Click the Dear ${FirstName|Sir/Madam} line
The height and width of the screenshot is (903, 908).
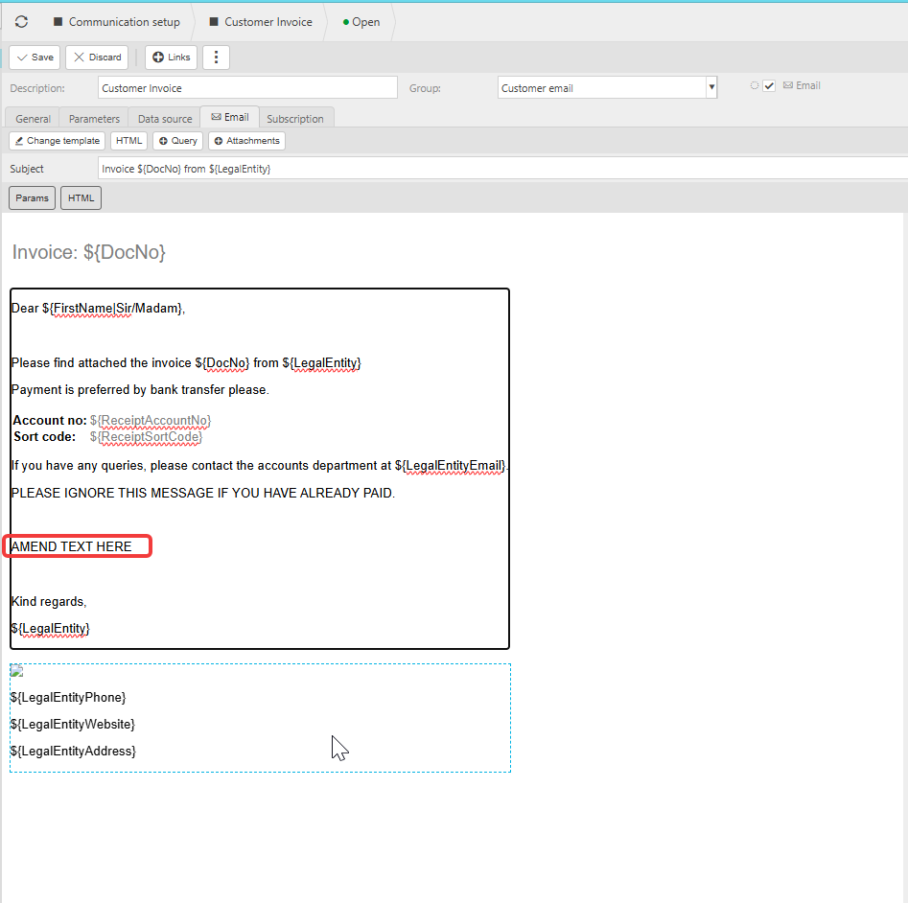pos(98,309)
